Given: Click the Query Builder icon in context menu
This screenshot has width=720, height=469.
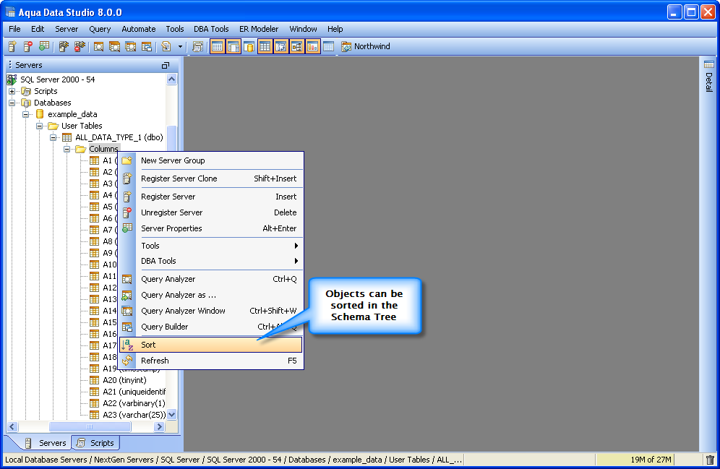Looking at the screenshot, I should (127, 327).
